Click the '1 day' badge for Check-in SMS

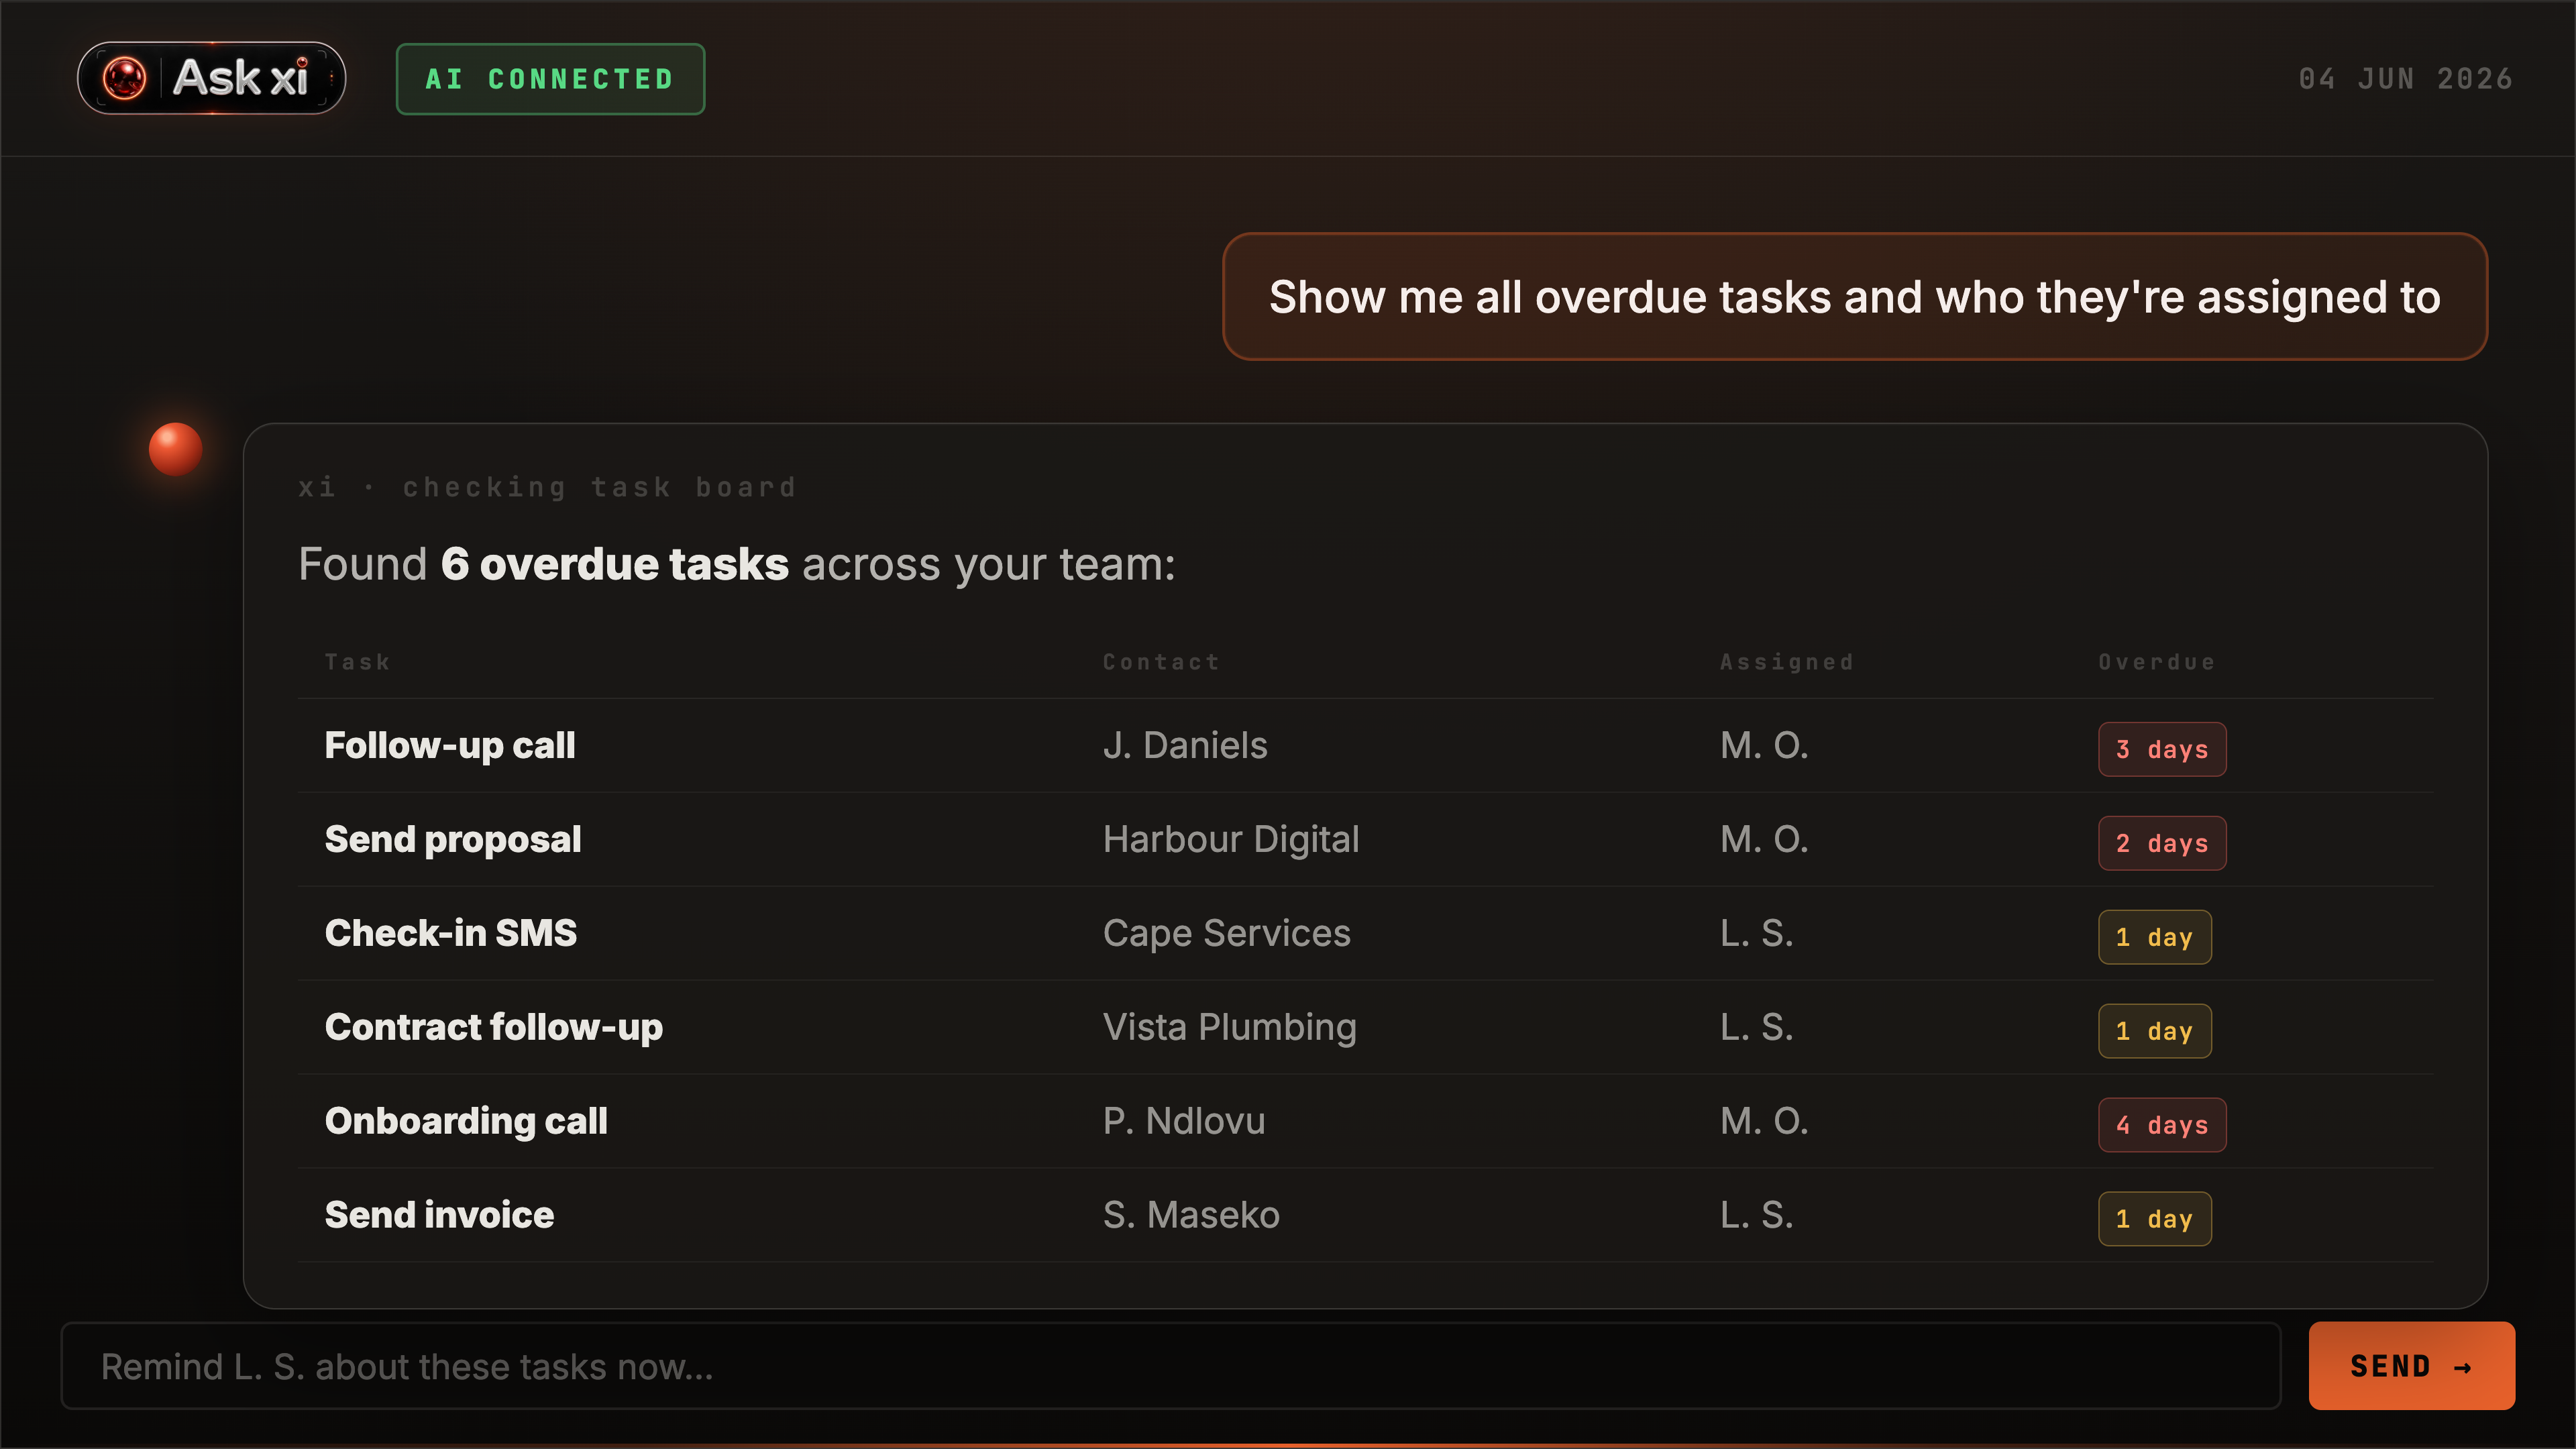pos(2155,938)
